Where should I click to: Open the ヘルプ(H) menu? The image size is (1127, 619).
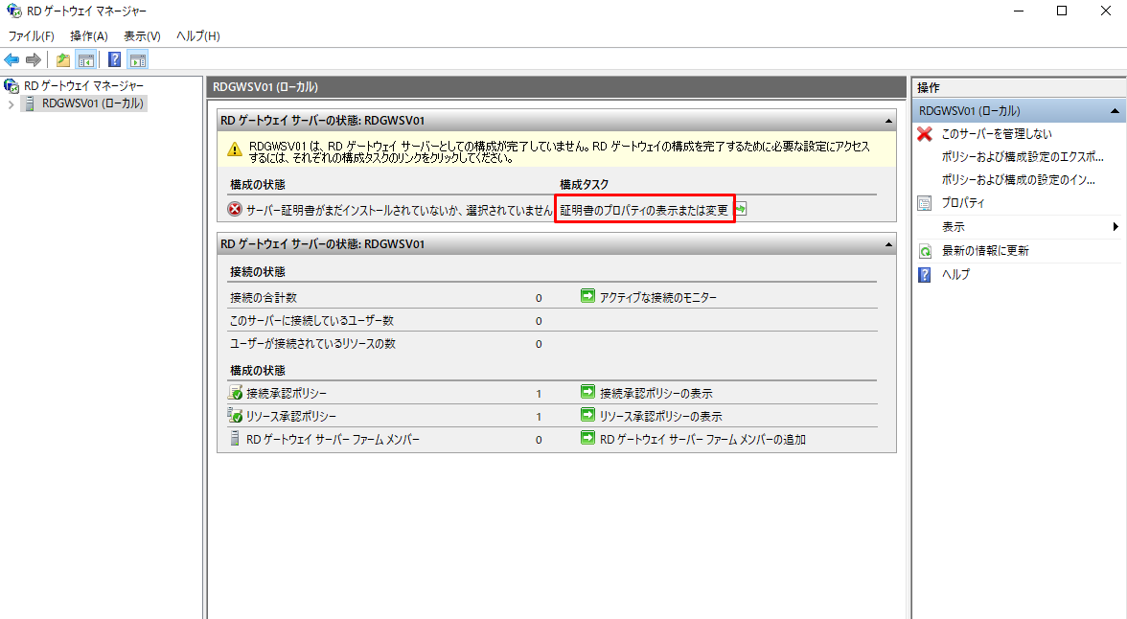(197, 36)
